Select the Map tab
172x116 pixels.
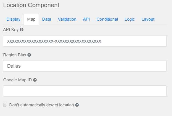coord(31,19)
